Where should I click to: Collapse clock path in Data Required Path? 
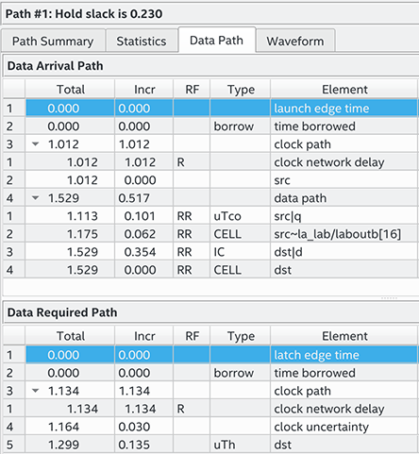click(x=36, y=391)
